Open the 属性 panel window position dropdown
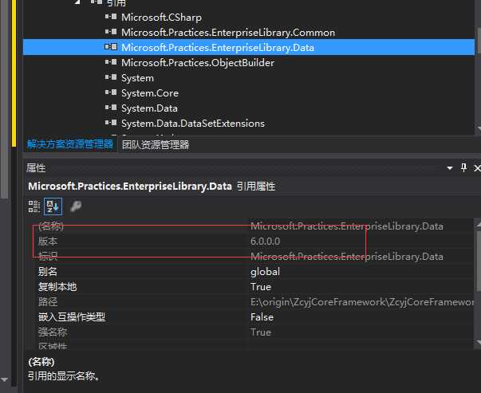This screenshot has height=393, width=481. tap(450, 168)
